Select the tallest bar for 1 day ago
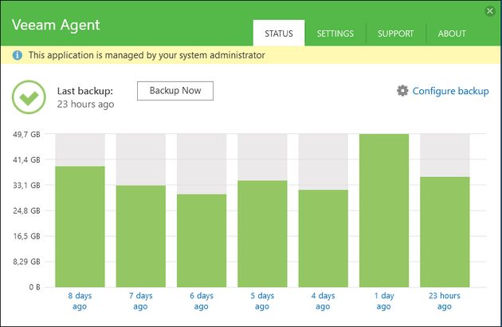502x327 pixels. pyautogui.click(x=384, y=211)
